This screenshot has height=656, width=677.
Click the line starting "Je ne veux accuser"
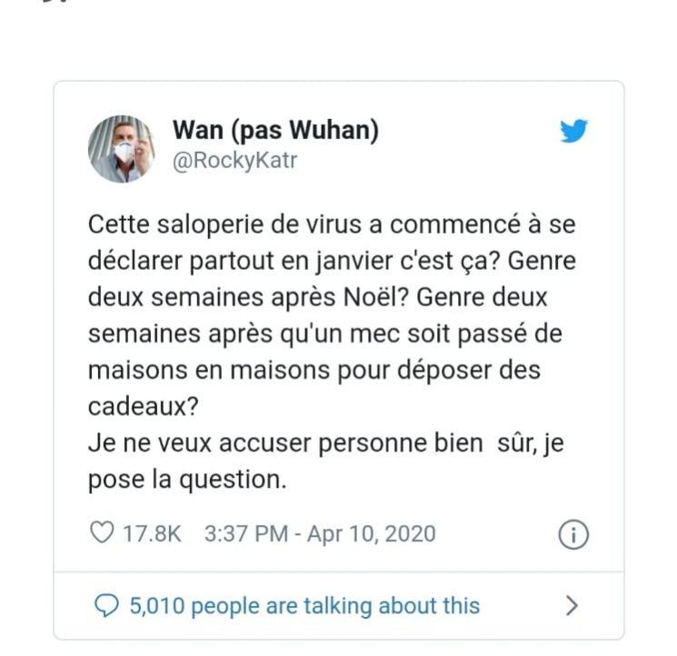(318, 443)
